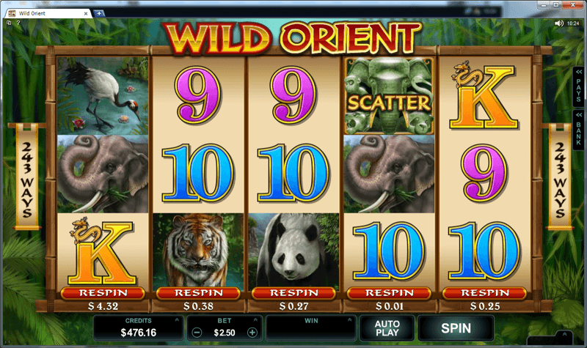Respin the first reel for $4.32
Screen dimensions: 587x348
pos(103,293)
